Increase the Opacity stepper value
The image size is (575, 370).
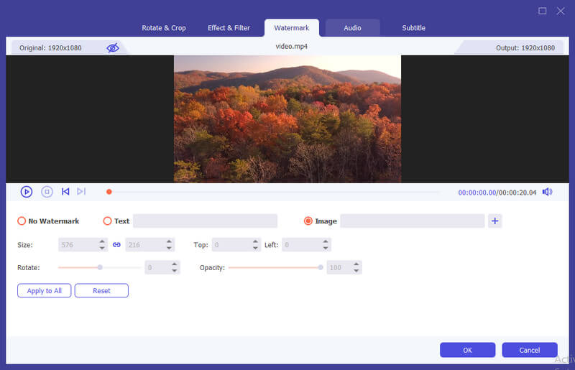coord(356,264)
